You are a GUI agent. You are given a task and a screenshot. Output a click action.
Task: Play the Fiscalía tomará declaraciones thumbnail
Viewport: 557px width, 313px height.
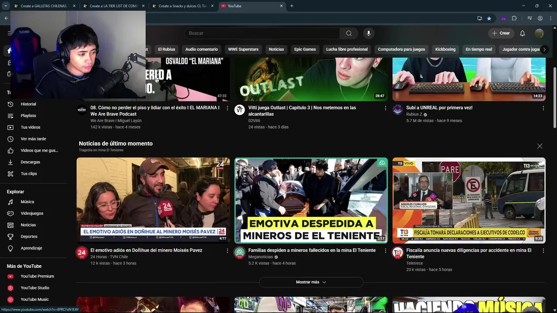pyautogui.click(x=469, y=200)
